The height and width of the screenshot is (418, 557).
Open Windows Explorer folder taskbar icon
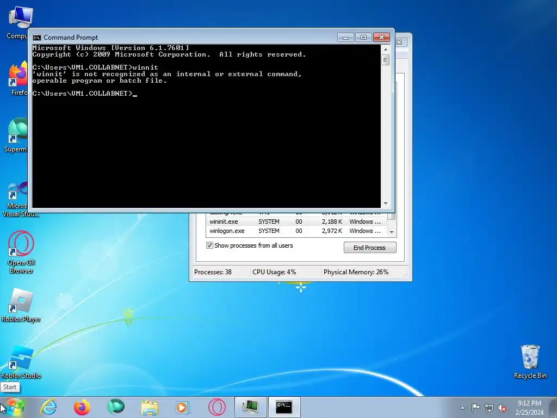click(150, 407)
